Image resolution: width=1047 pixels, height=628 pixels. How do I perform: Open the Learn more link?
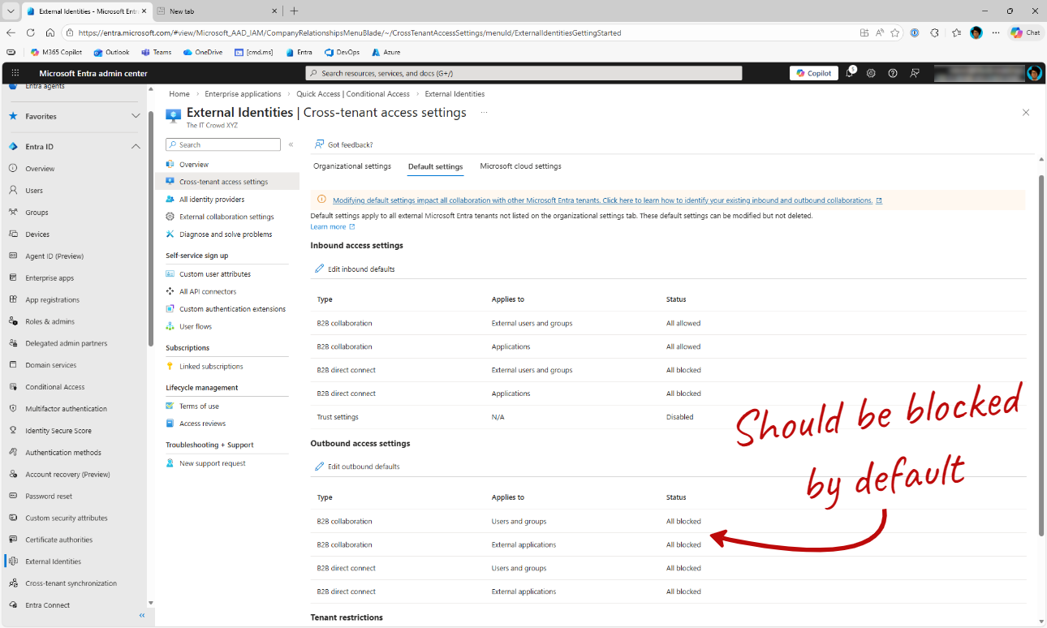pos(333,227)
